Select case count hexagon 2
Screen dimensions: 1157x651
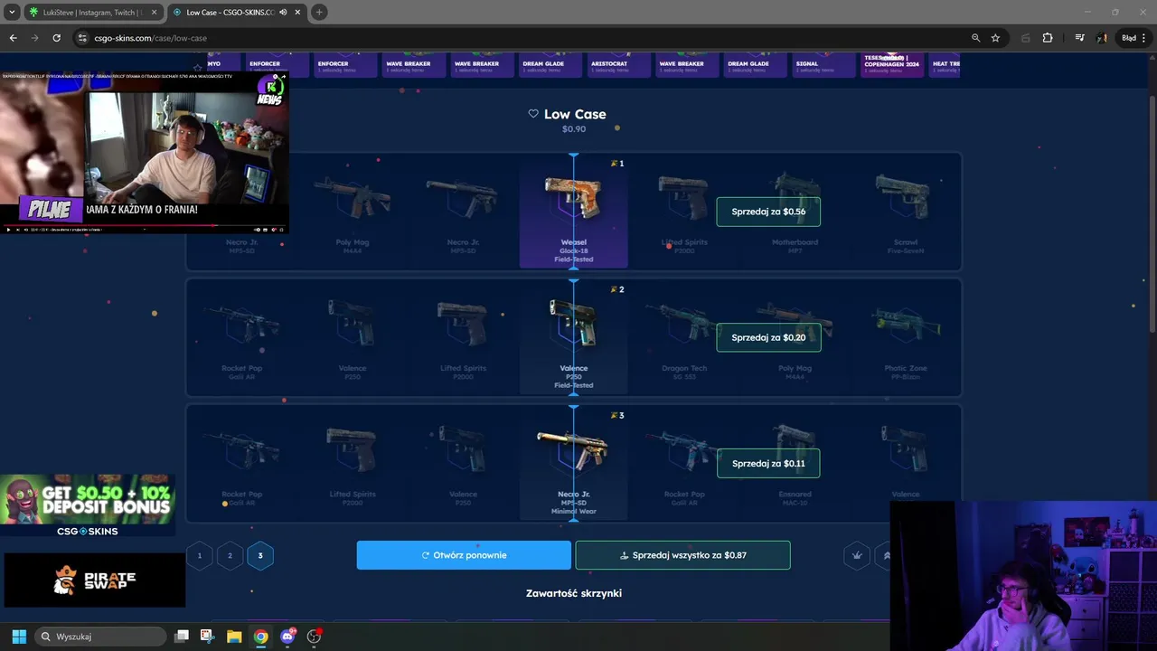point(230,555)
